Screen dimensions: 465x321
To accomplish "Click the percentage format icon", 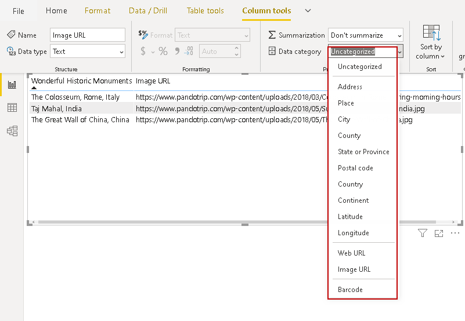I will pos(163,52).
